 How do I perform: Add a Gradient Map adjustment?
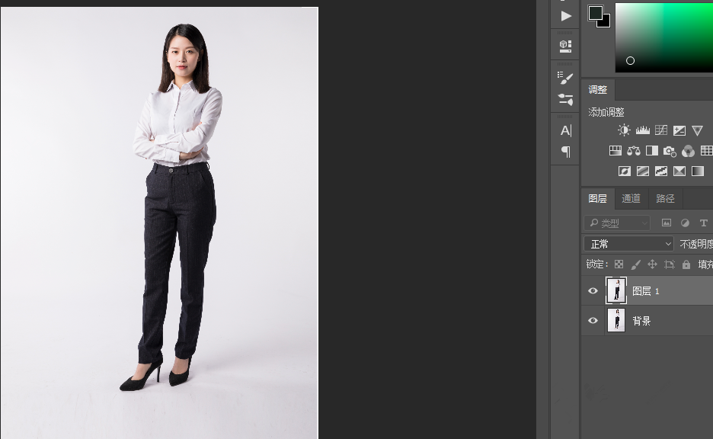pos(698,171)
